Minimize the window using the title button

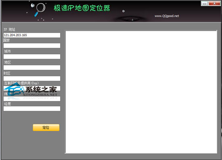(204, 4)
